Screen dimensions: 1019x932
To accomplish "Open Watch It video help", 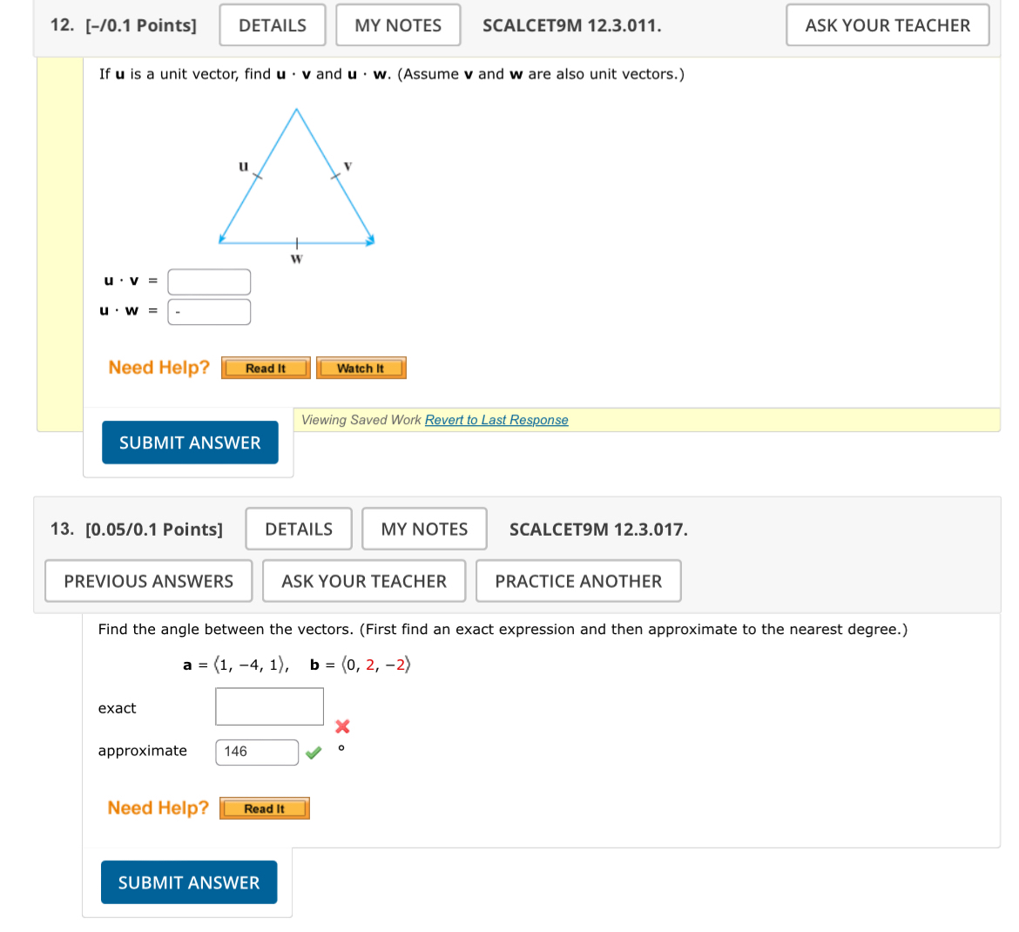I will [361, 368].
